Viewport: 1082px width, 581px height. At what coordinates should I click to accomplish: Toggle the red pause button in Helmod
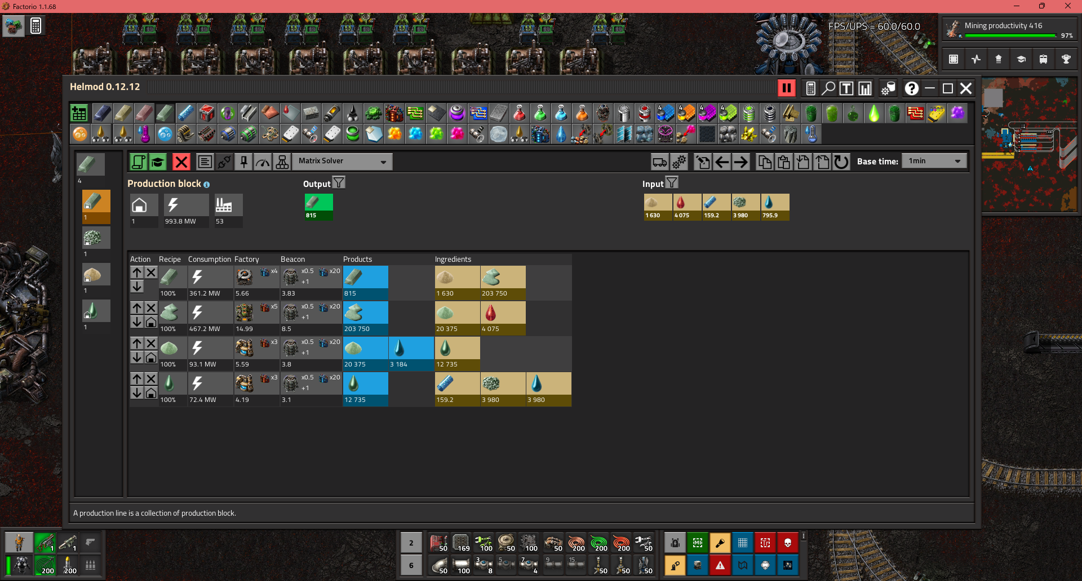[786, 88]
